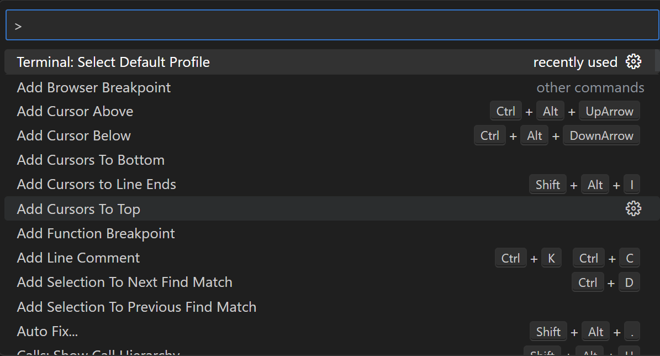The height and width of the screenshot is (356, 660).
Task: Run Add Cursors To Bottom command
Action: pyautogui.click(x=91, y=160)
